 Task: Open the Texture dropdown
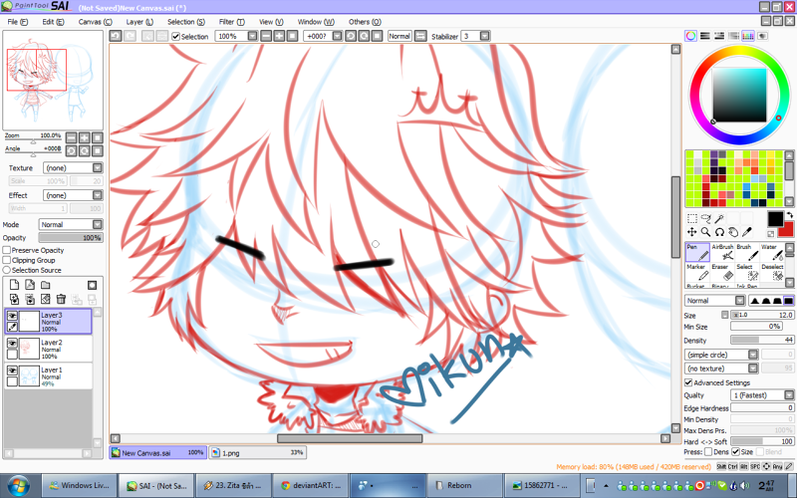pyautogui.click(x=73, y=167)
